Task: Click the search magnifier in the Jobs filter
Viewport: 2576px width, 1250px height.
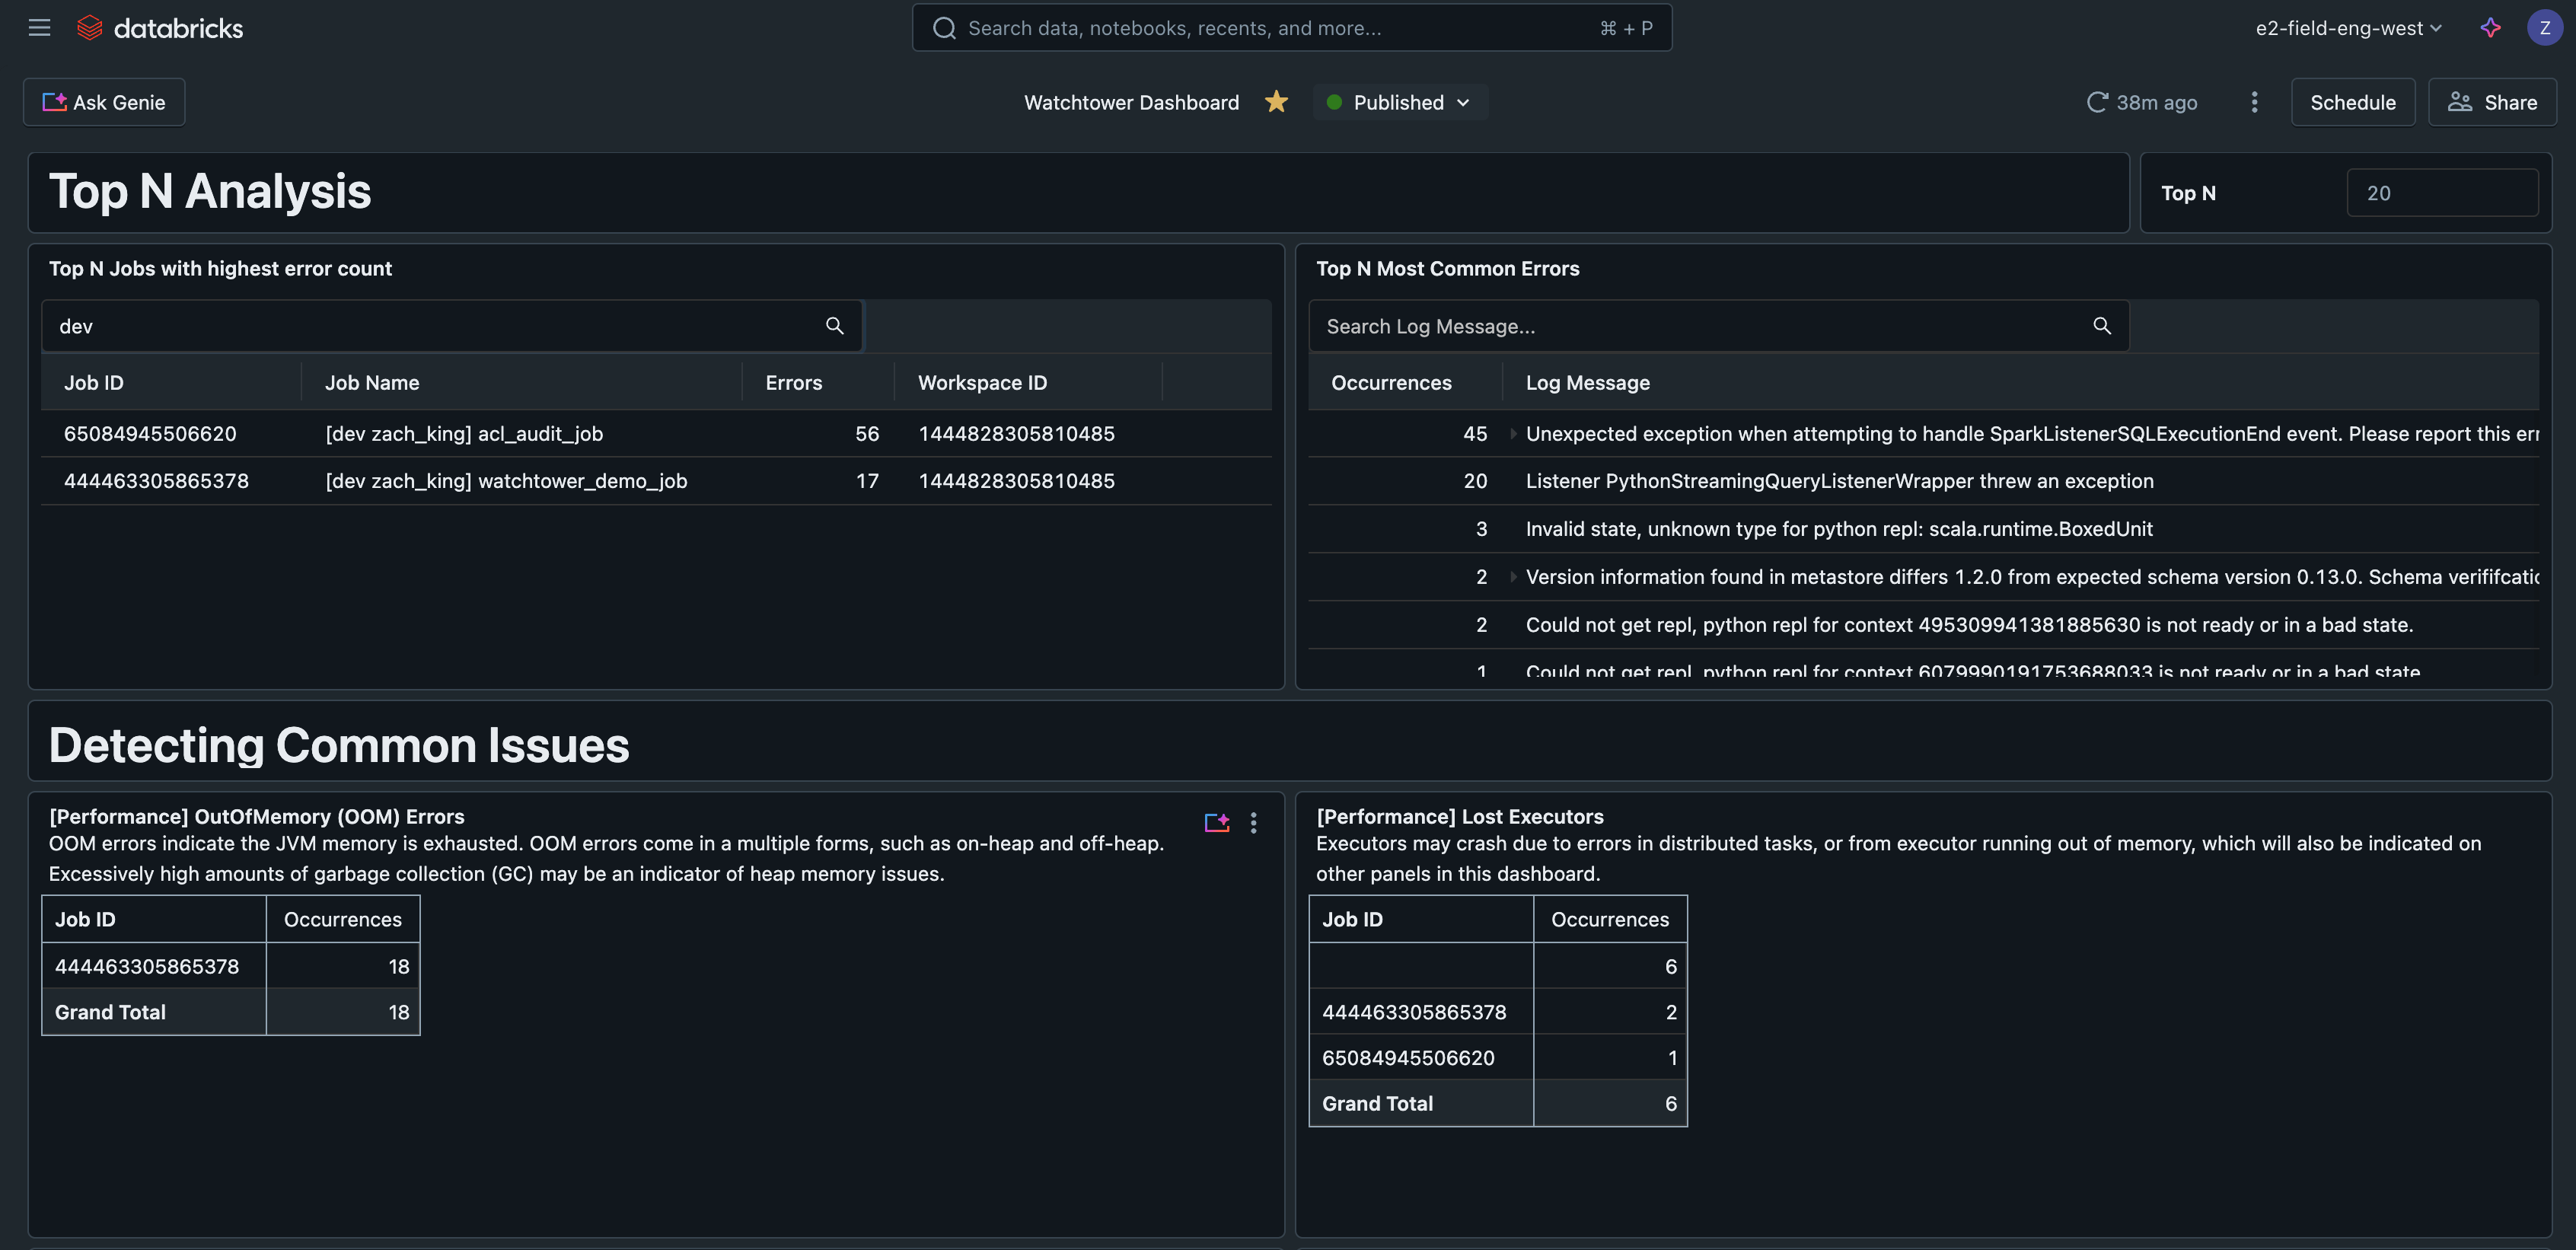Action: coord(834,325)
